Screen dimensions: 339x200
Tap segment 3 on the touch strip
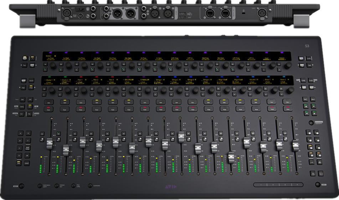(285, 185)
